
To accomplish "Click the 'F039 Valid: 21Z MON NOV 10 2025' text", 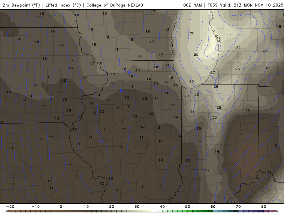I will [245, 5].
